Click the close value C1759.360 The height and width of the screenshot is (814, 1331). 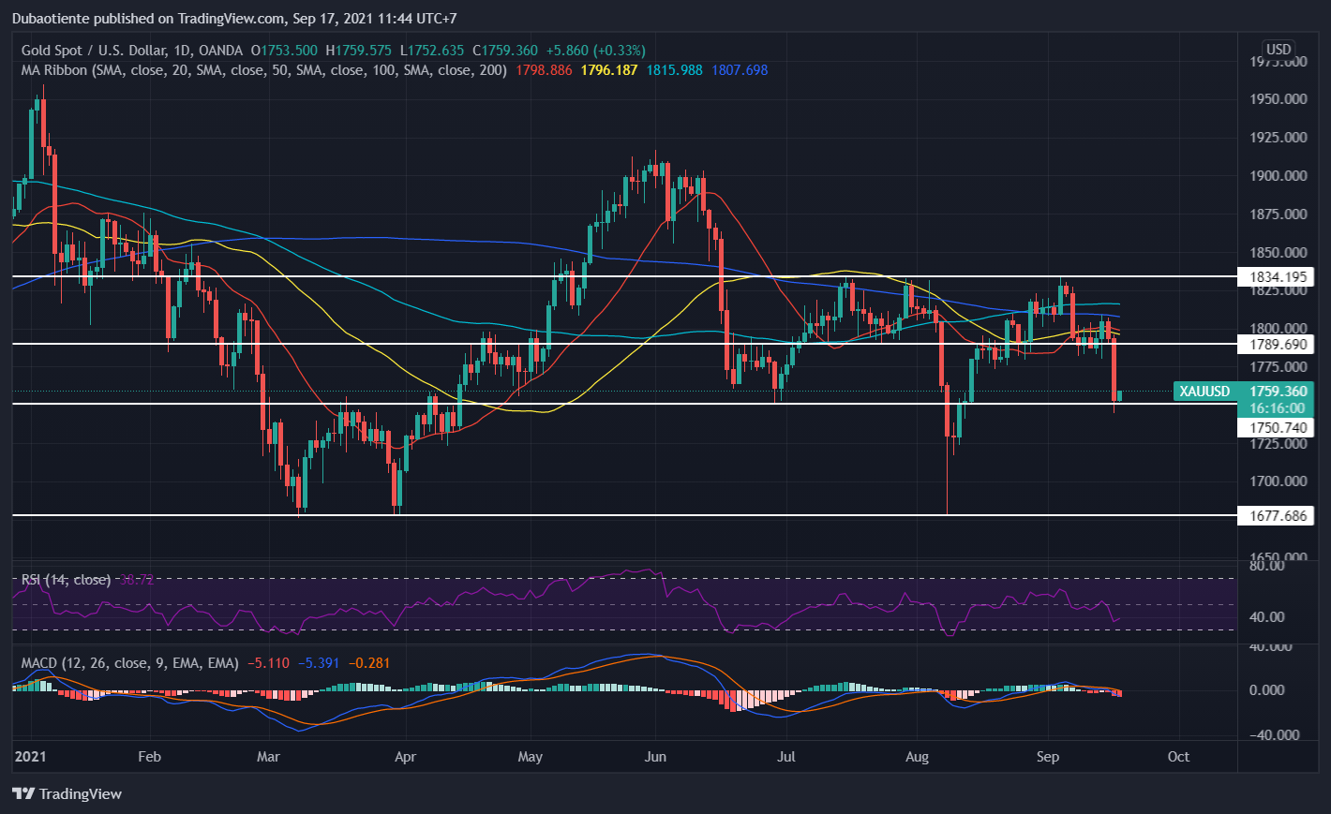pyautogui.click(x=505, y=51)
